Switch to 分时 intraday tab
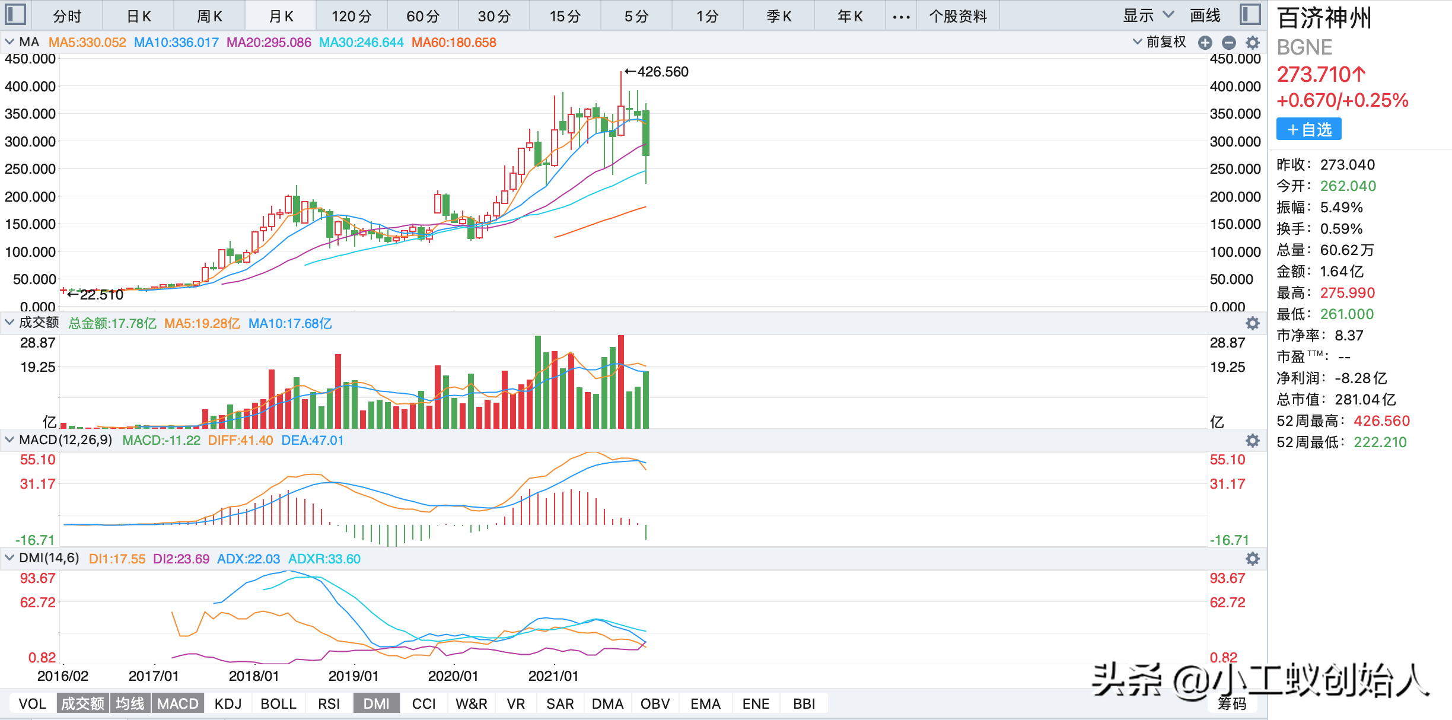The image size is (1452, 720). click(x=67, y=17)
